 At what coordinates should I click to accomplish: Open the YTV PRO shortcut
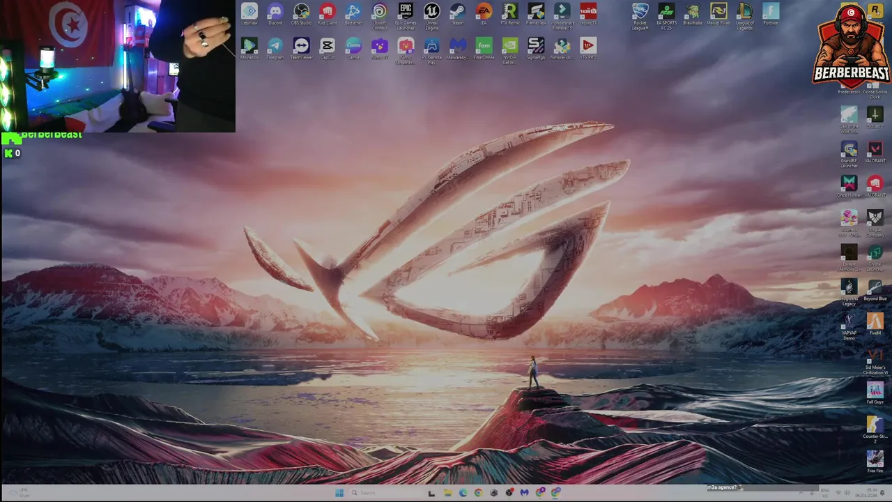coord(588,49)
